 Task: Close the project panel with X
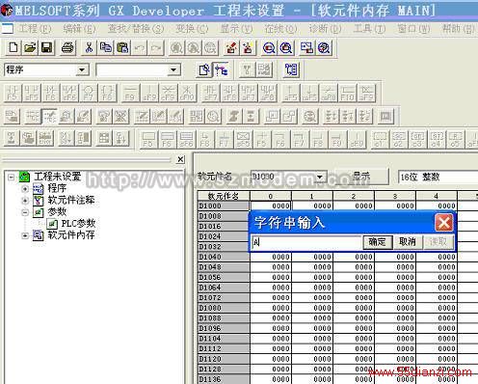point(181,159)
